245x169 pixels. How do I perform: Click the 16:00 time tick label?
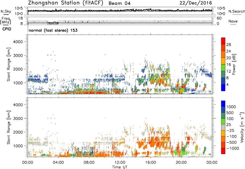(150, 163)
